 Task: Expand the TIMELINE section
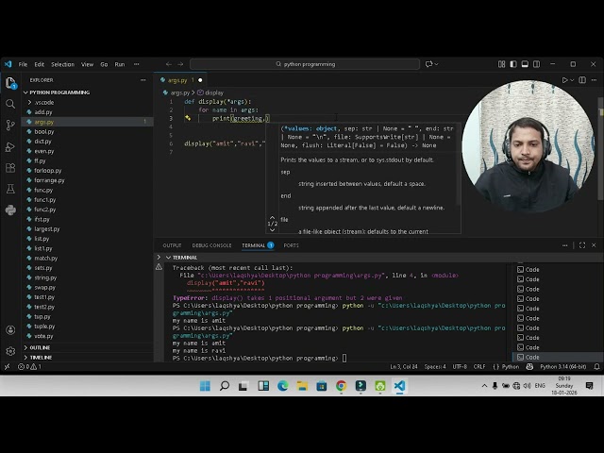click(41, 358)
